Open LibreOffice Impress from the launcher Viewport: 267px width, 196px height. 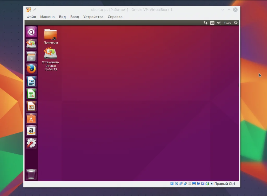(x=31, y=106)
